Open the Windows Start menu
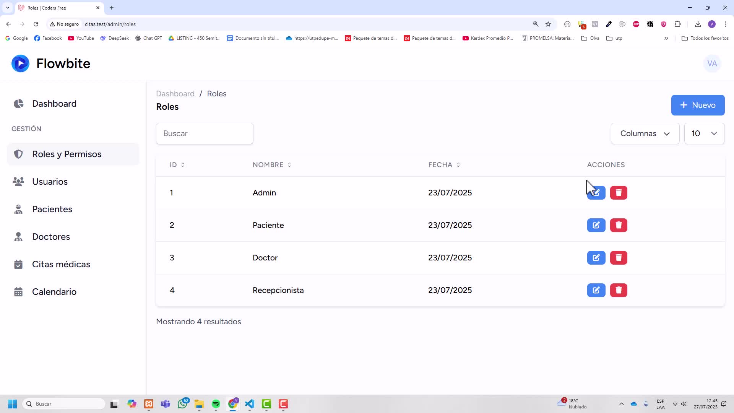734x413 pixels. 12,404
